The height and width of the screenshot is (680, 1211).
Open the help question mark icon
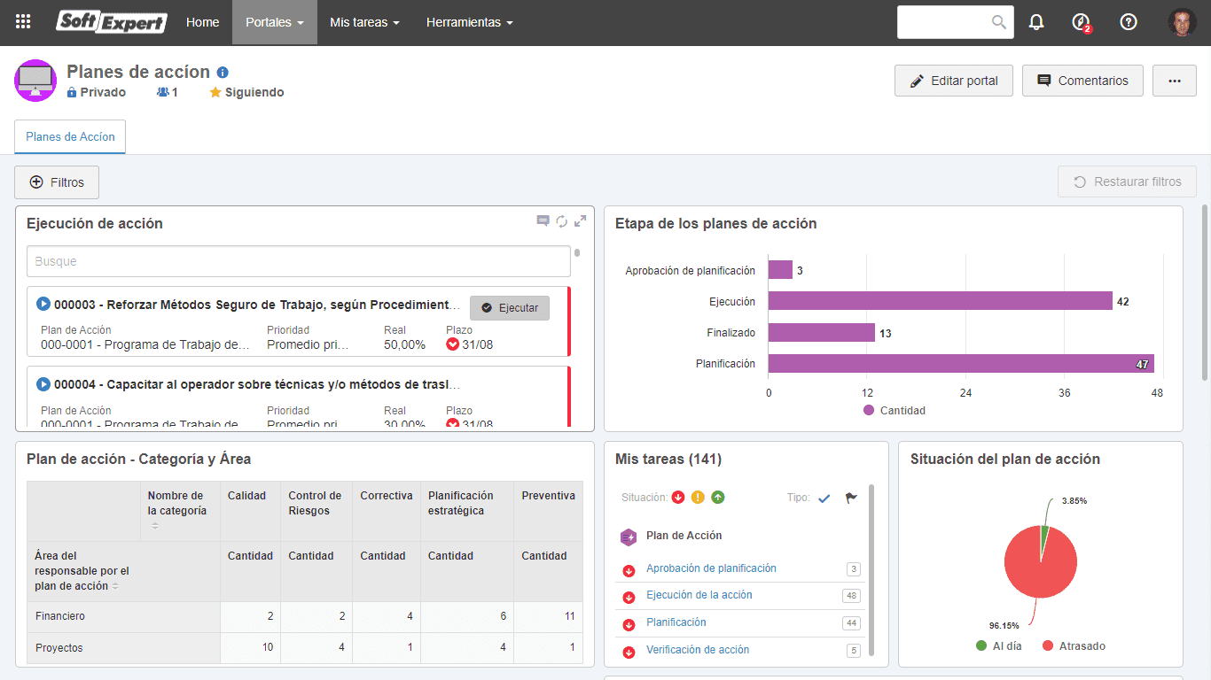click(1129, 22)
